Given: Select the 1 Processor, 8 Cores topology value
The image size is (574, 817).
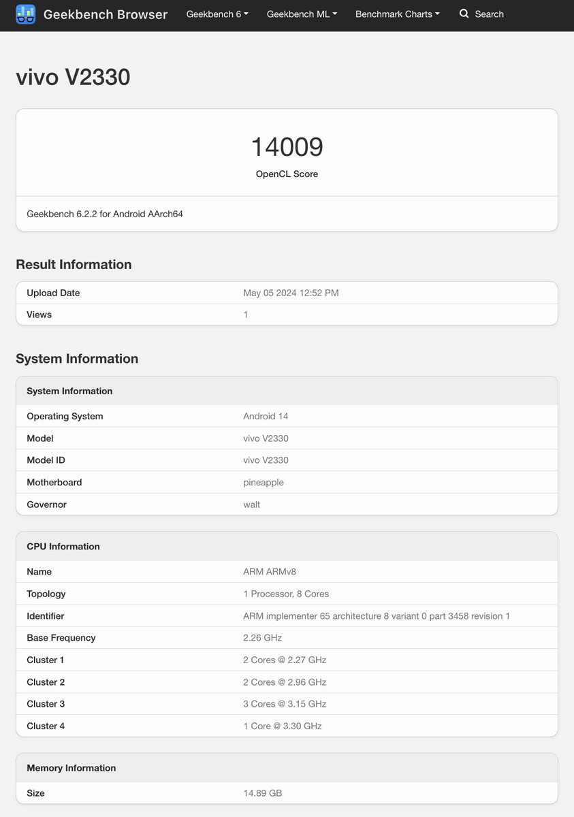Looking at the screenshot, I should click(286, 594).
